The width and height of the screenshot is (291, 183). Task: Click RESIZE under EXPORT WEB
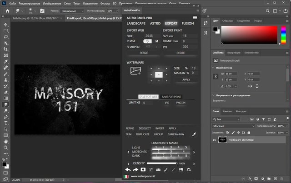[x=144, y=53]
